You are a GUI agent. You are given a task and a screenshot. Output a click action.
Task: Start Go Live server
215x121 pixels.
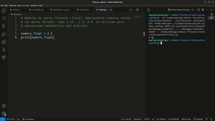point(186,119)
